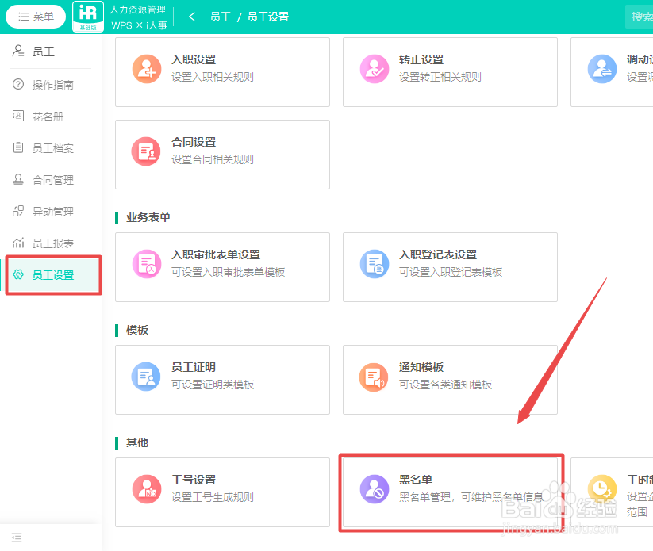
Task: Click the 员工报表 chart icon
Action: point(17,243)
